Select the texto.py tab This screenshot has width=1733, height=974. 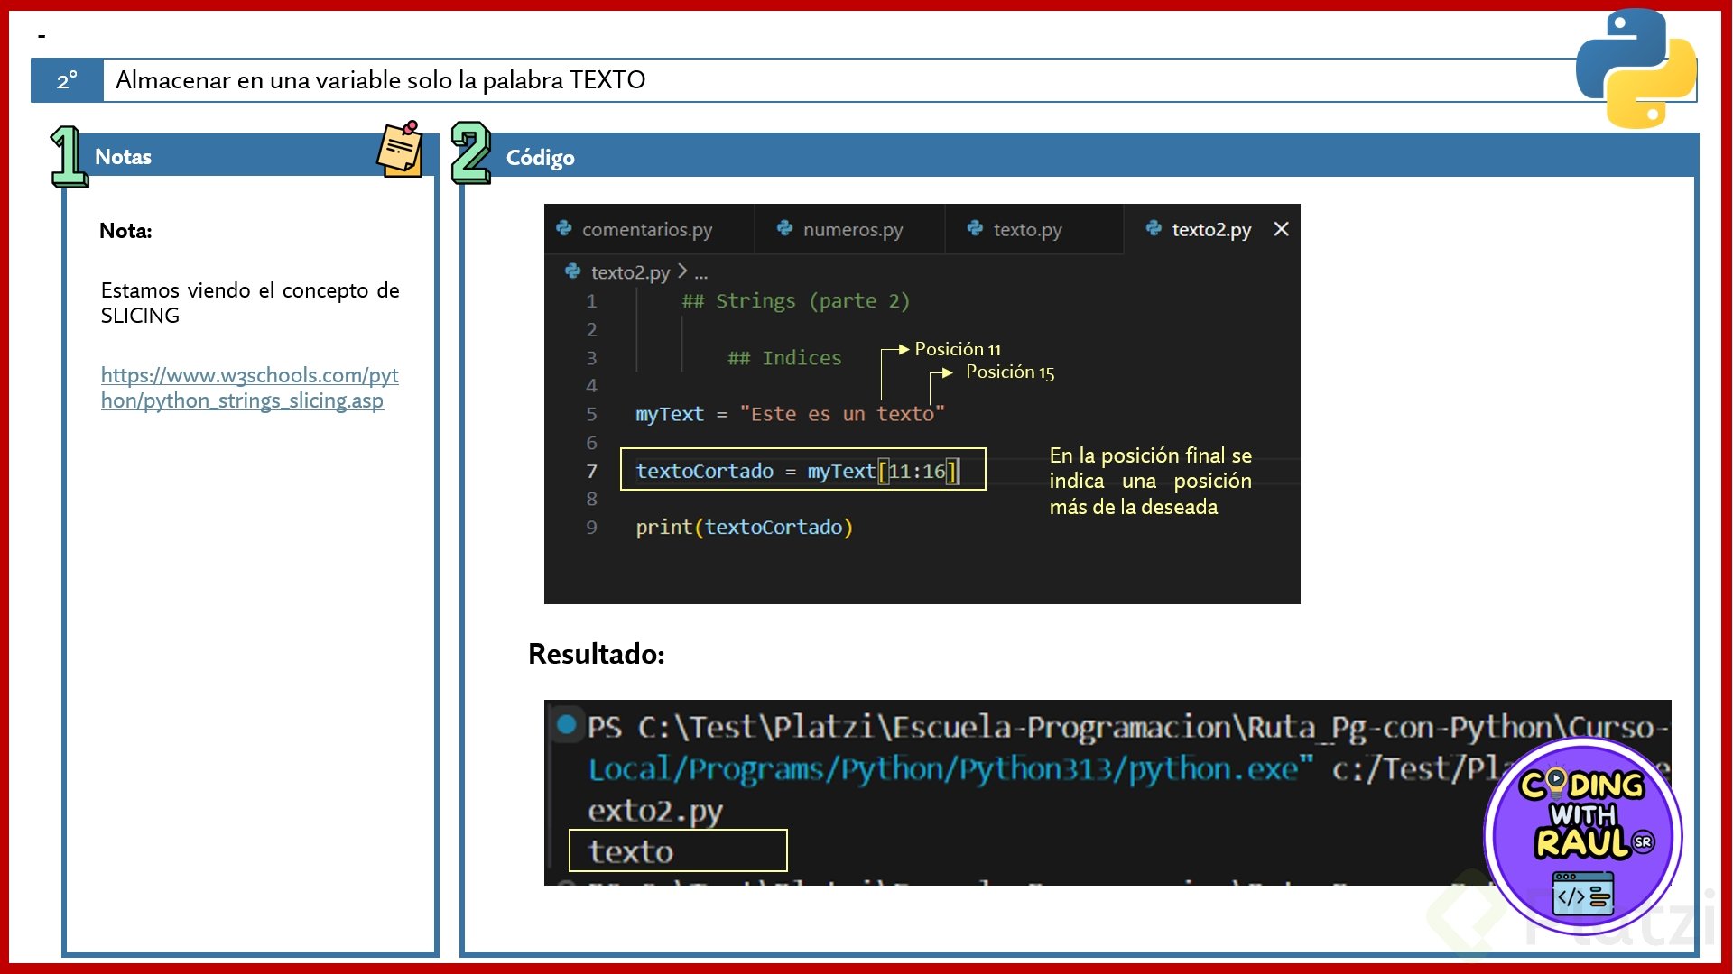(x=1027, y=230)
